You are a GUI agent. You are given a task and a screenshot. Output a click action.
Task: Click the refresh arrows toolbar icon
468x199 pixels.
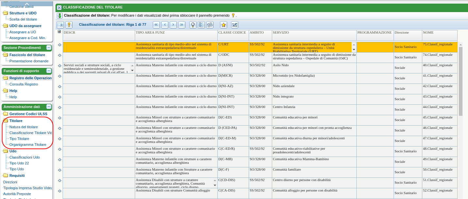coord(210,25)
